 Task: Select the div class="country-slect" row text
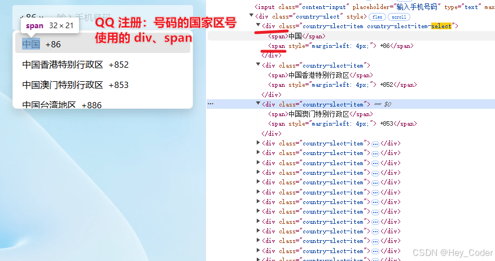pyautogui.click(x=311, y=16)
